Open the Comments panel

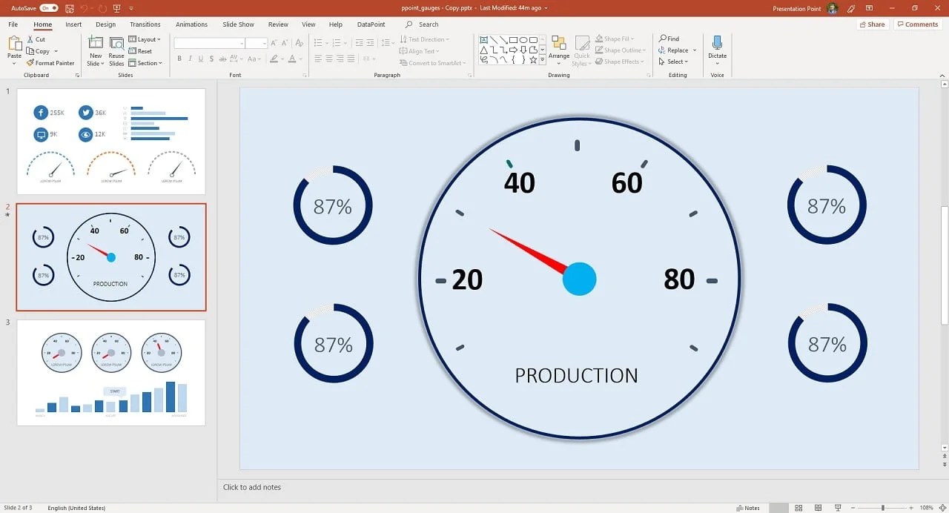[x=918, y=24]
